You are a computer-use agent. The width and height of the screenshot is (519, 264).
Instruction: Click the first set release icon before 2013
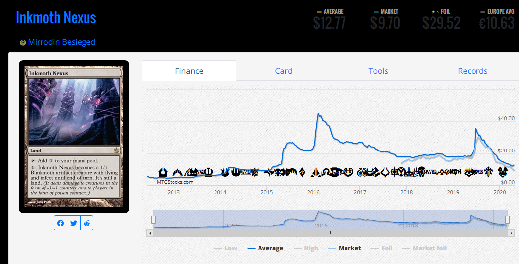click(163, 172)
